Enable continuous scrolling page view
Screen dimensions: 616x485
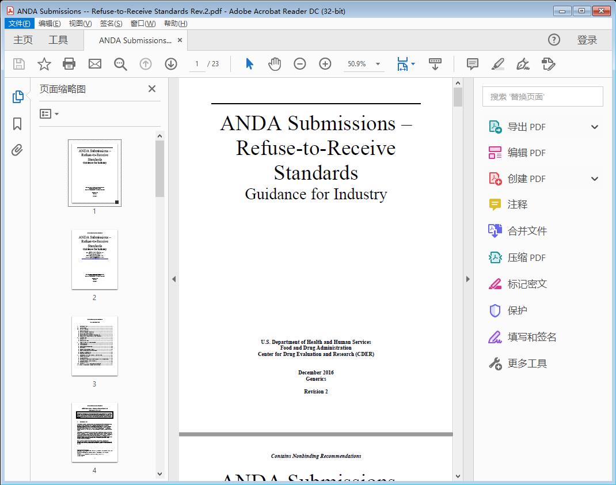(x=435, y=64)
